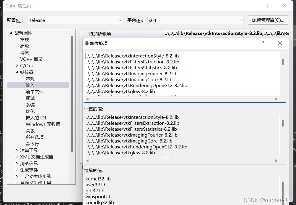This screenshot has height=205, width=296.
Task: Click gdi32.lib in 继承的值 list
Action: (95, 191)
